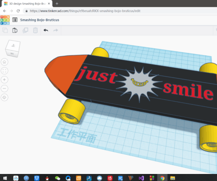Zoom out with the minus button

(x=4, y=89)
